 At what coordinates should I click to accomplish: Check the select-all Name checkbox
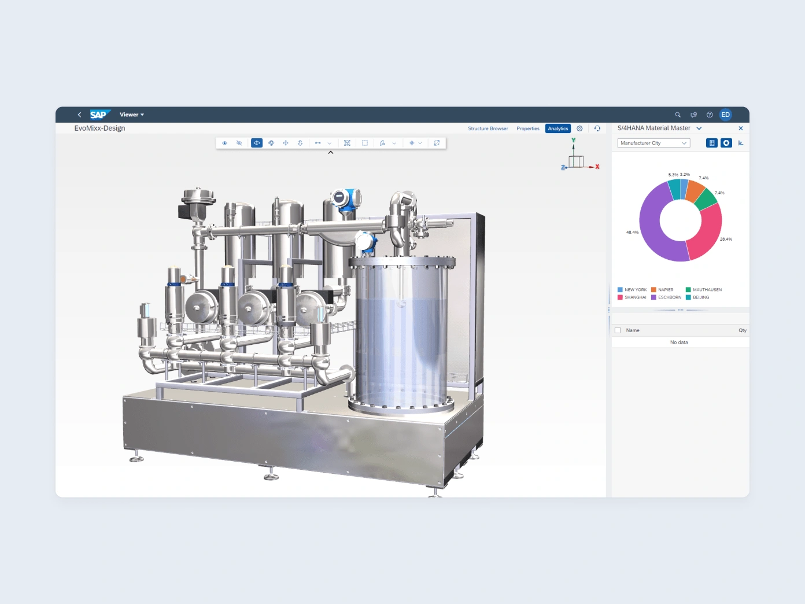click(618, 330)
